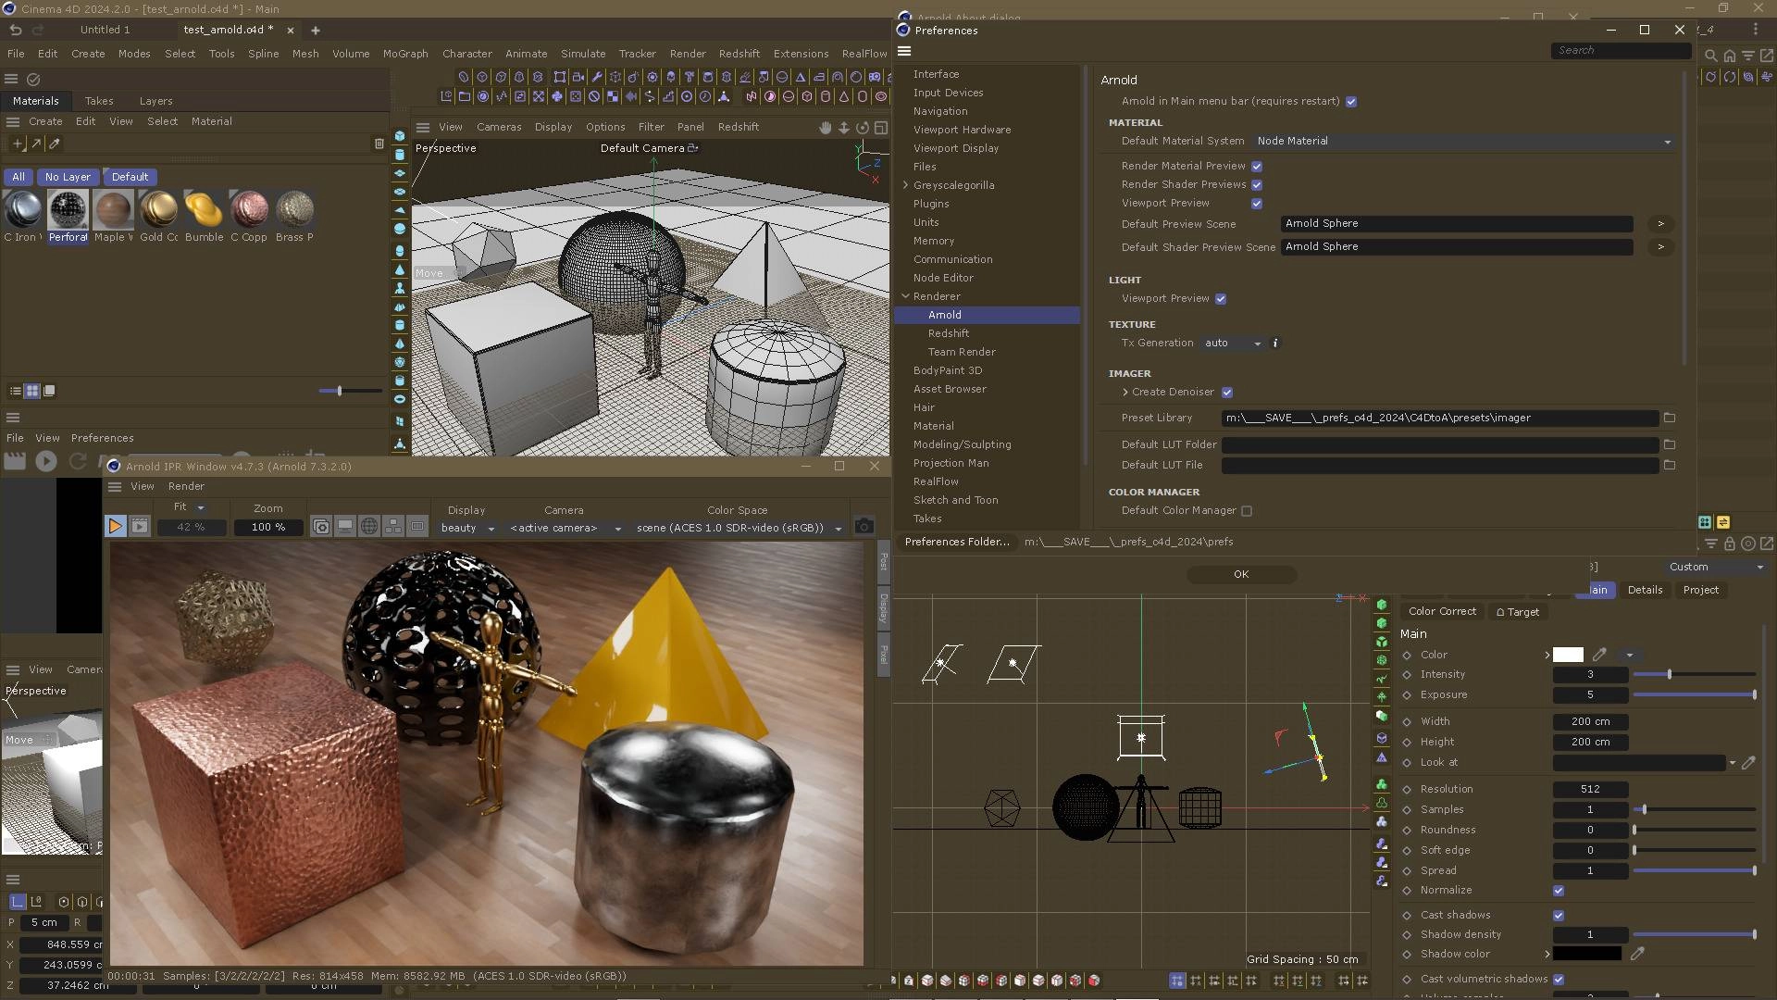The height and width of the screenshot is (1000, 1777).
Task: Select Redshift under Renderer preferences
Action: 949,333
